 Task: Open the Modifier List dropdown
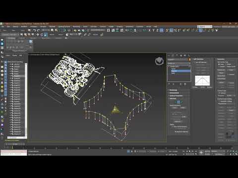[x=179, y=63]
